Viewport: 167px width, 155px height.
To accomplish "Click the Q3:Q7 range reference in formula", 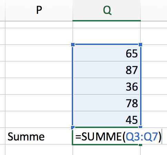I will click(x=142, y=137).
